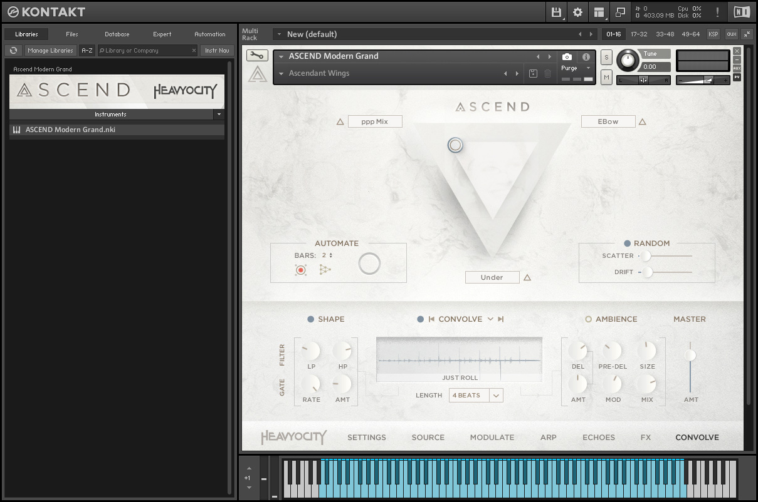Toggle the RANDOM section power
The height and width of the screenshot is (502, 758).
[x=627, y=243]
